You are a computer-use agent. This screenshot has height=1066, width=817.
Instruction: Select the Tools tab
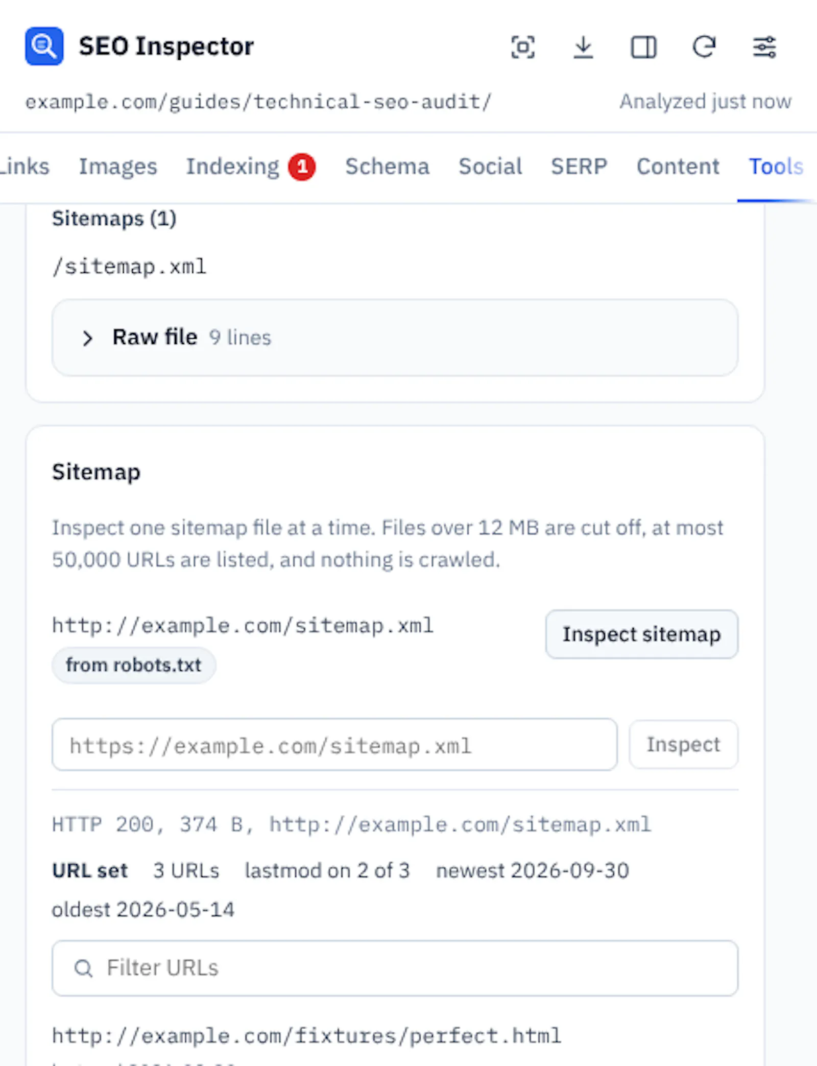click(x=776, y=167)
